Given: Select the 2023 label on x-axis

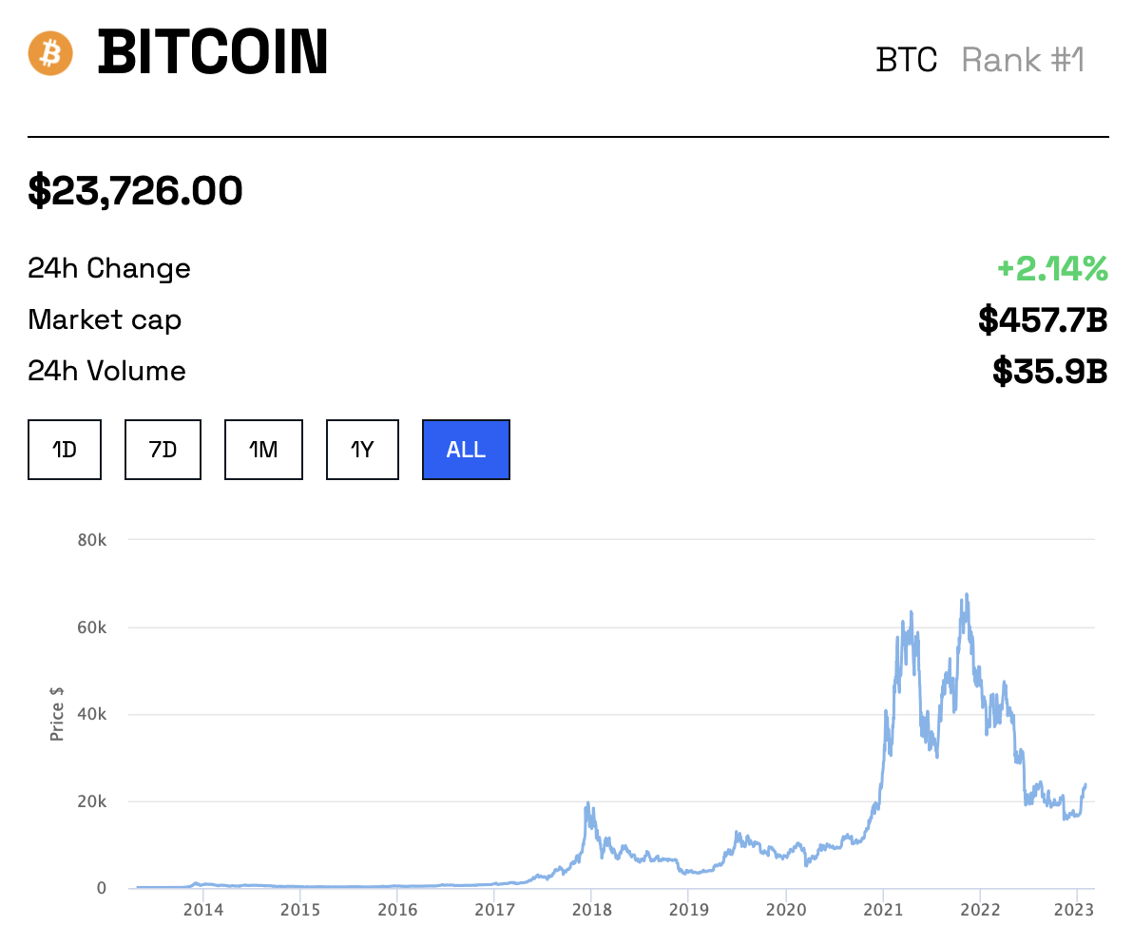Looking at the screenshot, I should click(x=1075, y=910).
